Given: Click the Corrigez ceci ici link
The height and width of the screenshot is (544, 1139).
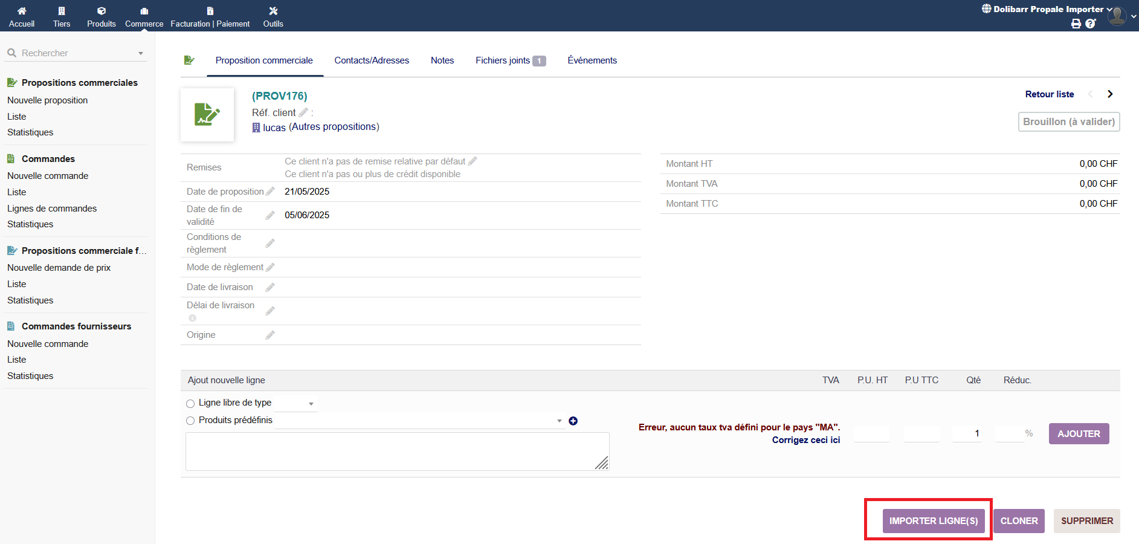Looking at the screenshot, I should tap(805, 440).
